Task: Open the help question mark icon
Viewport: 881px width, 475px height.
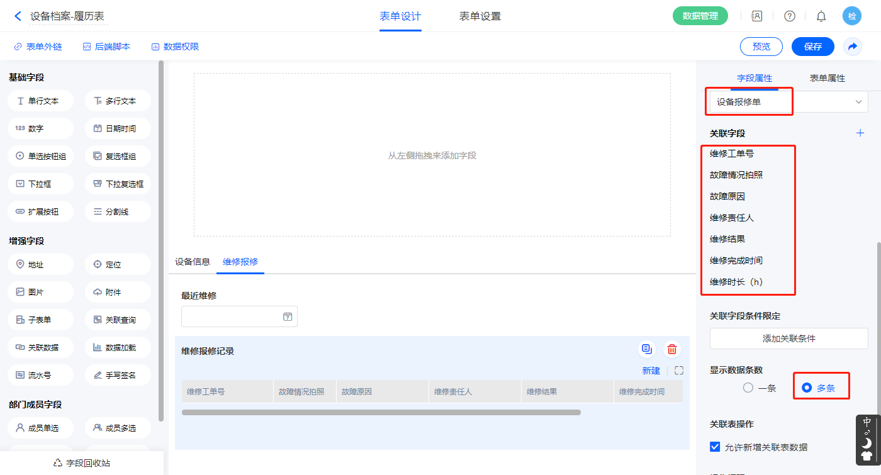Action: [789, 16]
